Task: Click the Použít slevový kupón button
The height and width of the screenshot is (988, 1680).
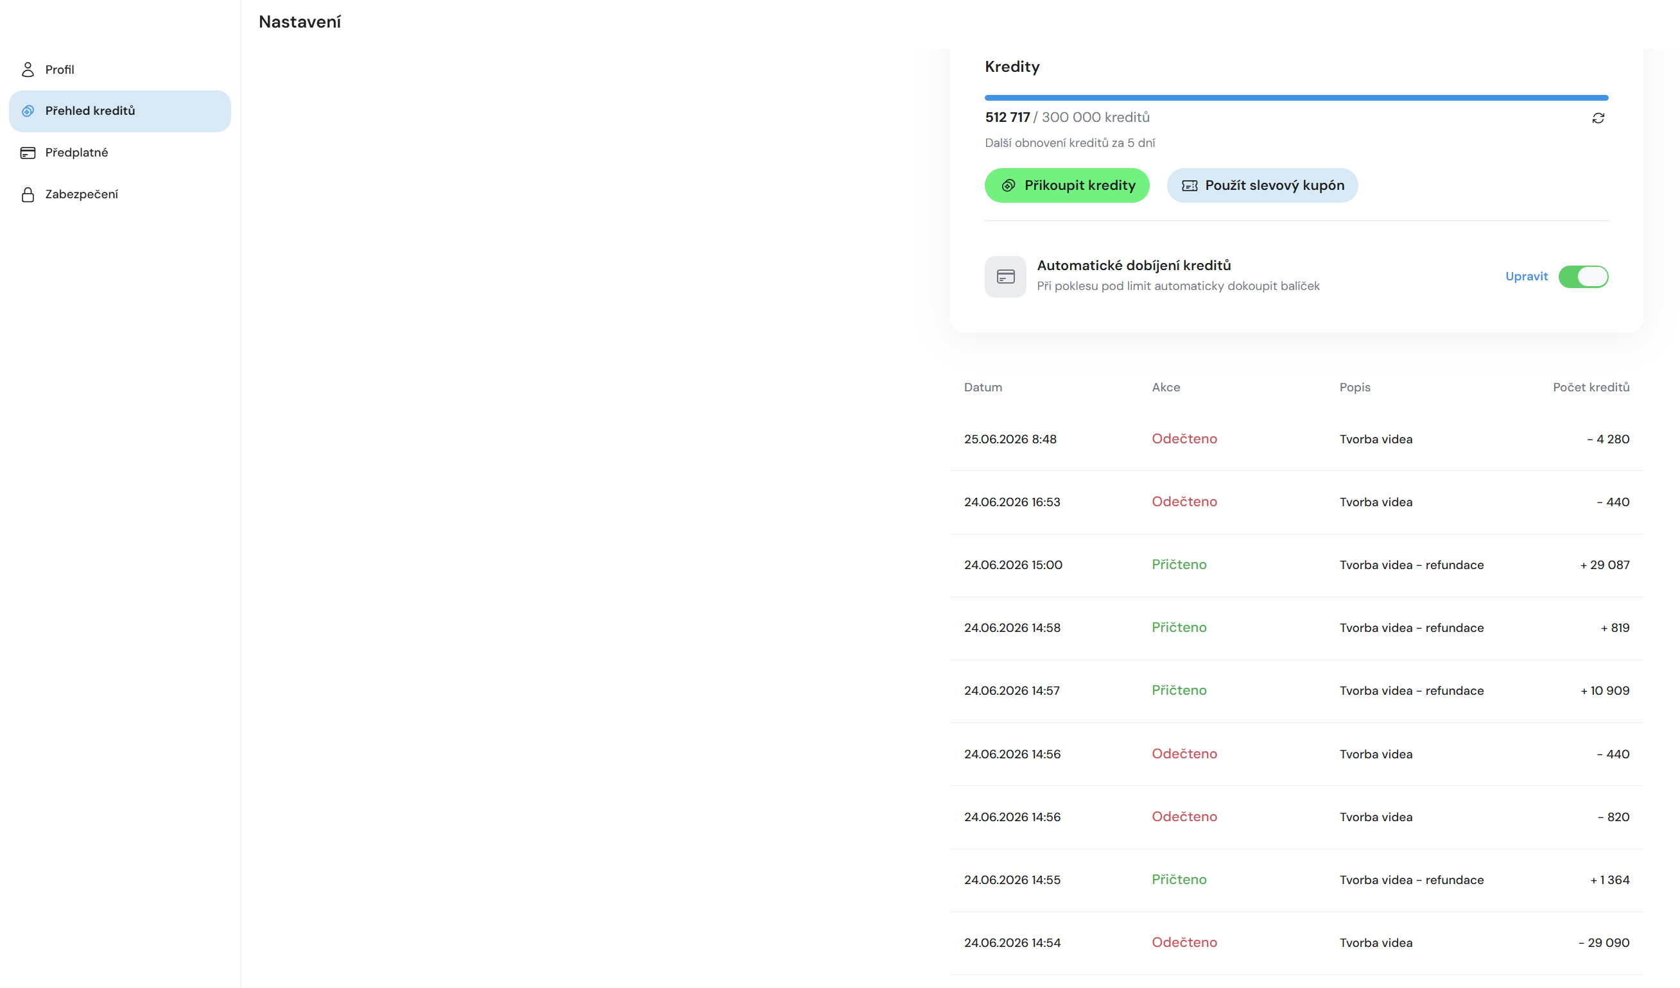Action: click(1262, 185)
